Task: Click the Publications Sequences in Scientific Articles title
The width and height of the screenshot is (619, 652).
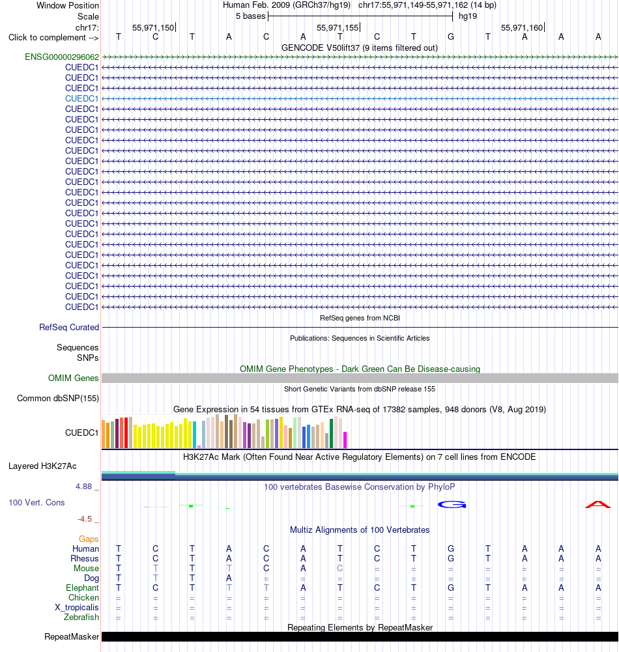Action: pyautogui.click(x=360, y=338)
